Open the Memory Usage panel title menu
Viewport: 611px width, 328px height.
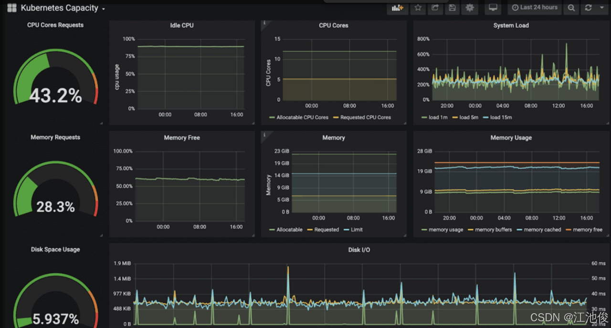[511, 138]
